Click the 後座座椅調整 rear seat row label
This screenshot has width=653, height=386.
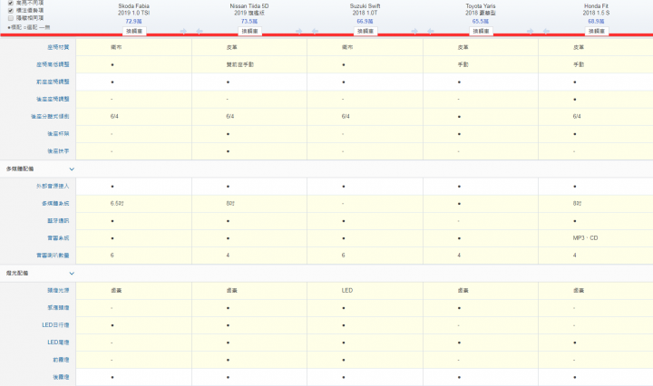53,99
